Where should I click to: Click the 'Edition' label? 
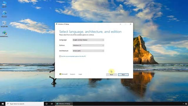[62, 45]
